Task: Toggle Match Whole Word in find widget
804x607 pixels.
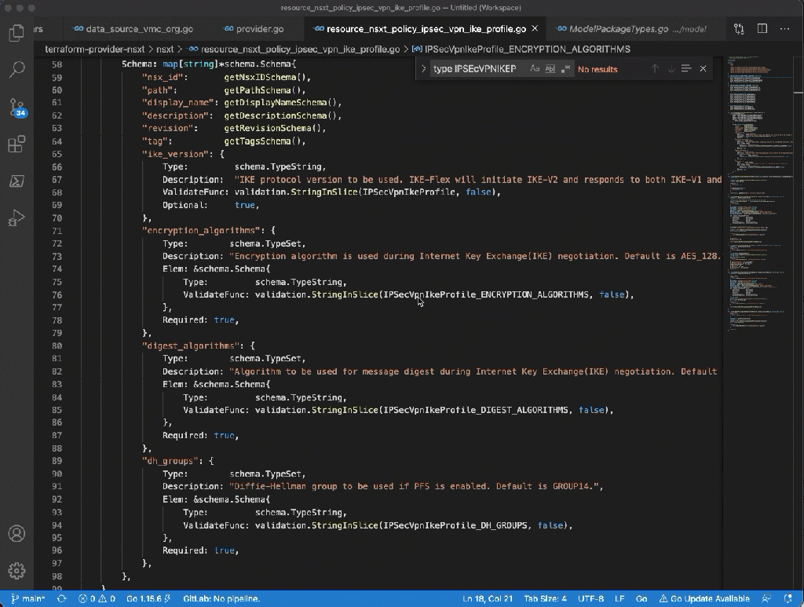Action: coord(550,69)
